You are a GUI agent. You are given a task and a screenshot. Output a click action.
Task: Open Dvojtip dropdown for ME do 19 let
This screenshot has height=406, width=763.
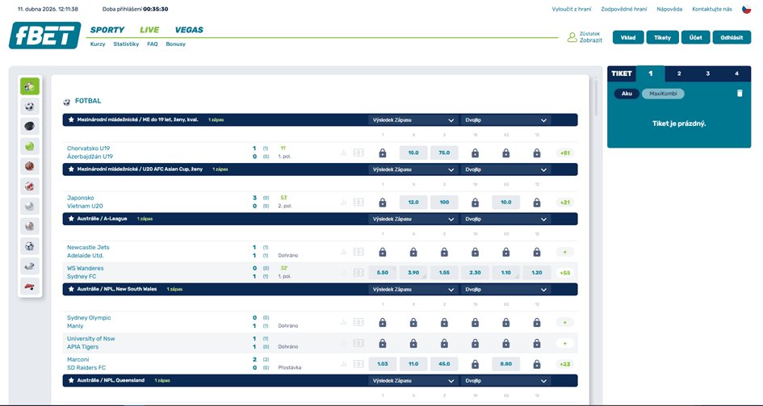point(506,120)
